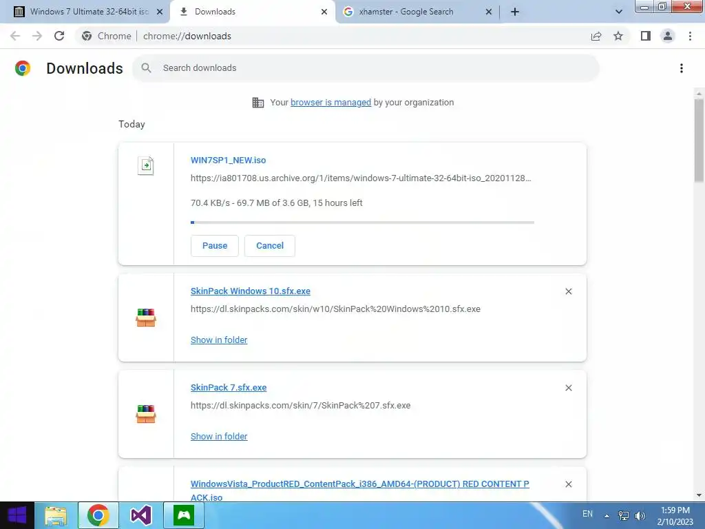Screen dimensions: 705x529
Task: Bookmark this tab with the star icon
Action: pyautogui.click(x=618, y=36)
